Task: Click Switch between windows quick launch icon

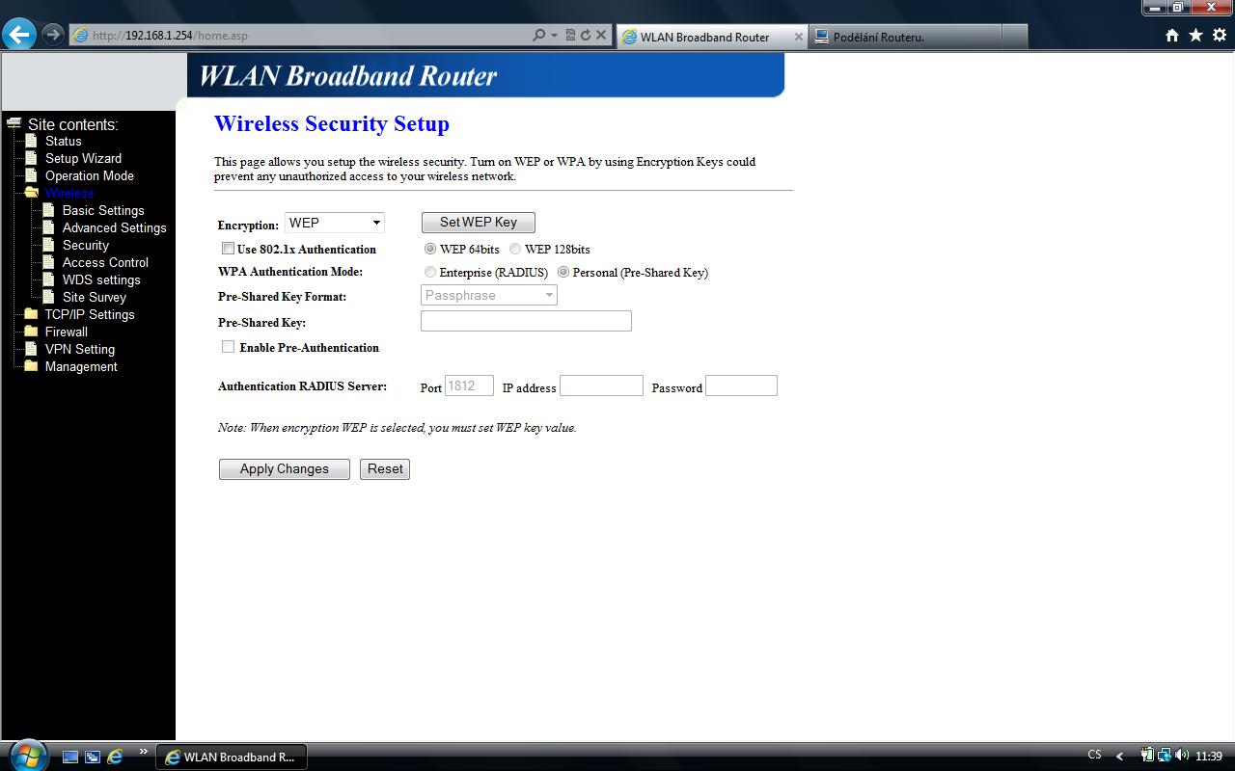Action: click(93, 758)
